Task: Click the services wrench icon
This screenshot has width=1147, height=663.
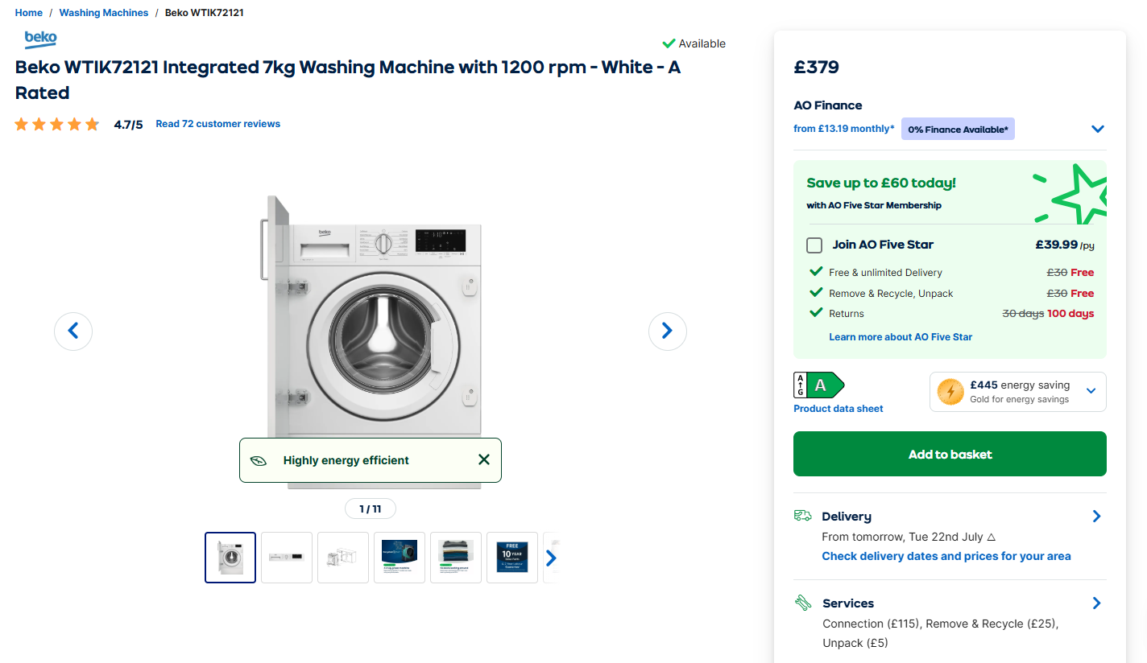Action: pyautogui.click(x=802, y=603)
